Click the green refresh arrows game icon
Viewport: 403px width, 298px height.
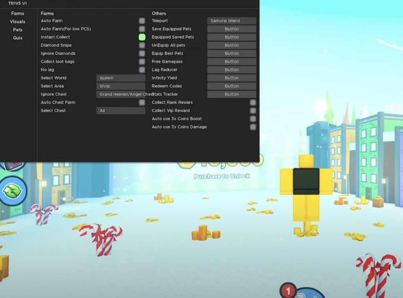click(13, 191)
